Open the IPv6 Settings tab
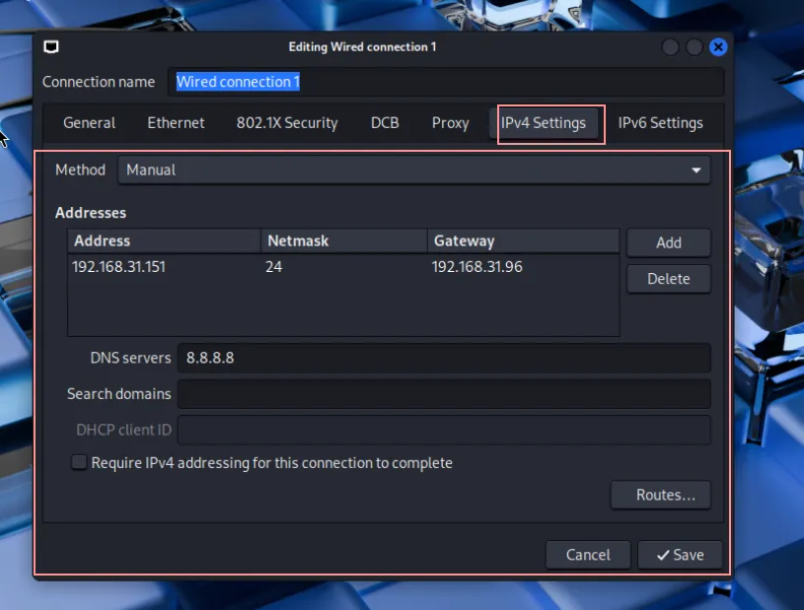 [x=660, y=123]
